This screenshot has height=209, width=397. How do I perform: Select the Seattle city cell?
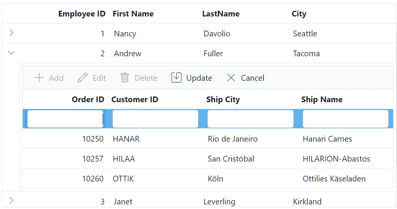coord(305,34)
